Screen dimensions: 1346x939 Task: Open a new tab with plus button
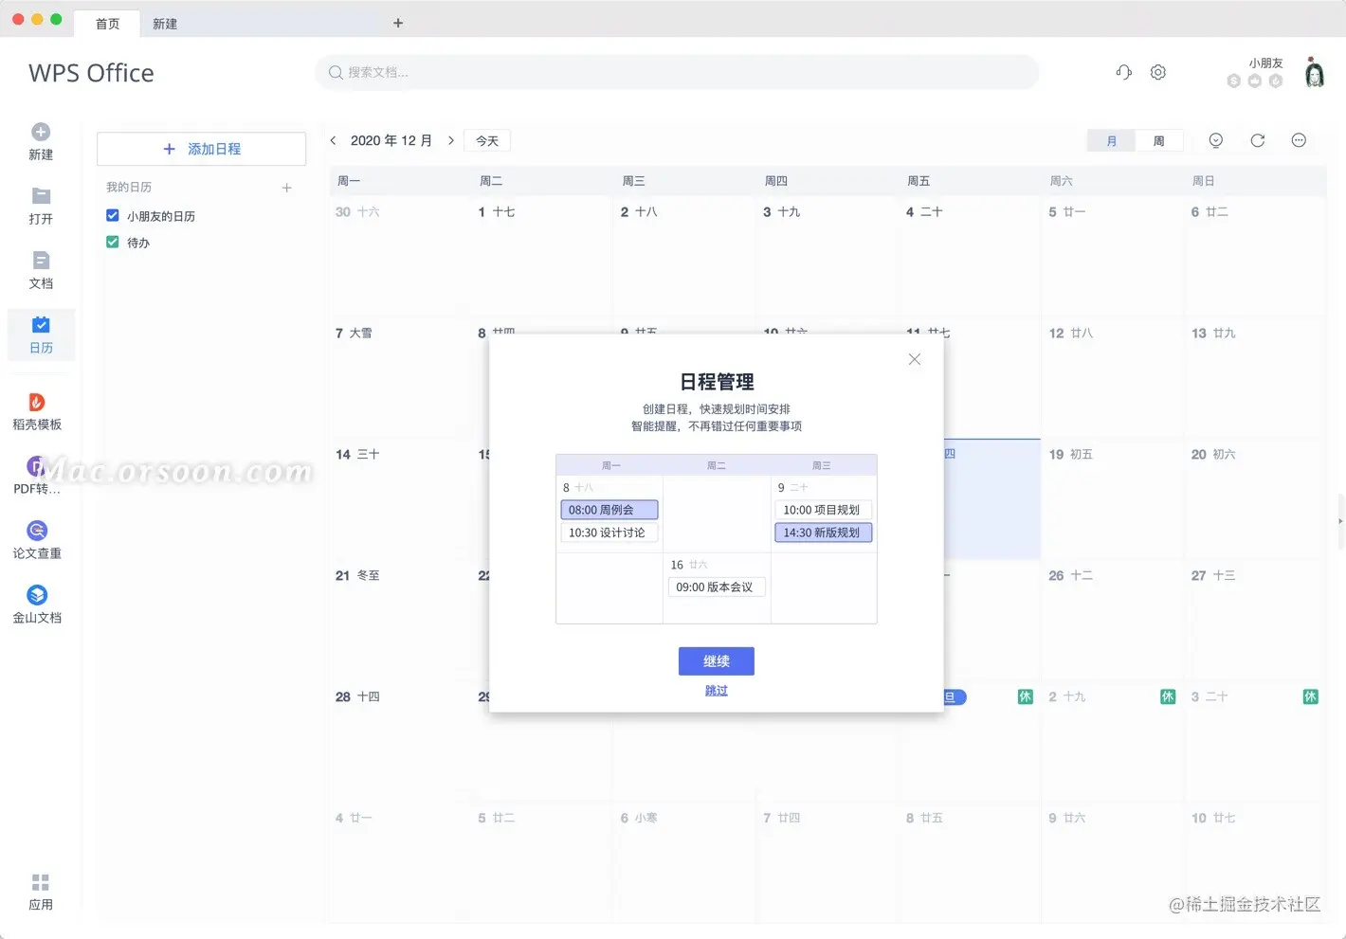tap(398, 23)
